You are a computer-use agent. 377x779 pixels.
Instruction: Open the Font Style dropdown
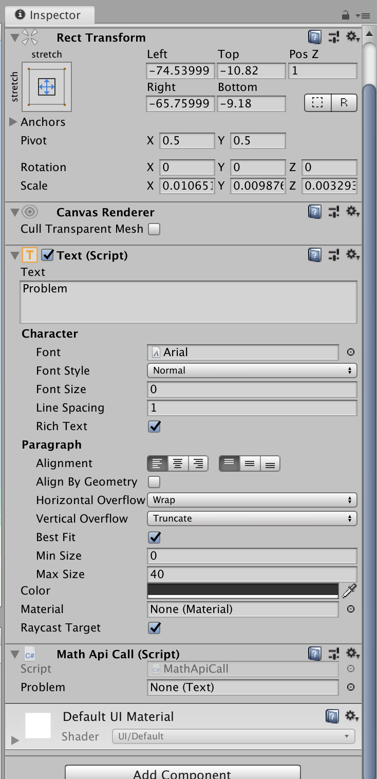click(252, 370)
